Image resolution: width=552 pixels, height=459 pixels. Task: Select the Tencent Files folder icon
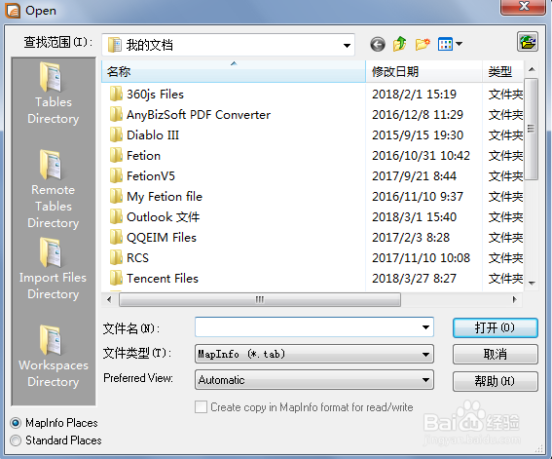click(116, 278)
